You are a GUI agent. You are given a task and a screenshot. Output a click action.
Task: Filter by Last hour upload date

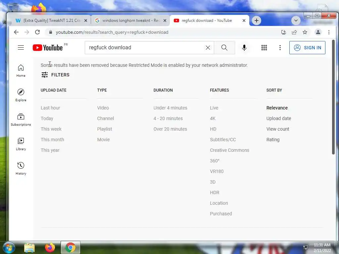[x=50, y=108]
